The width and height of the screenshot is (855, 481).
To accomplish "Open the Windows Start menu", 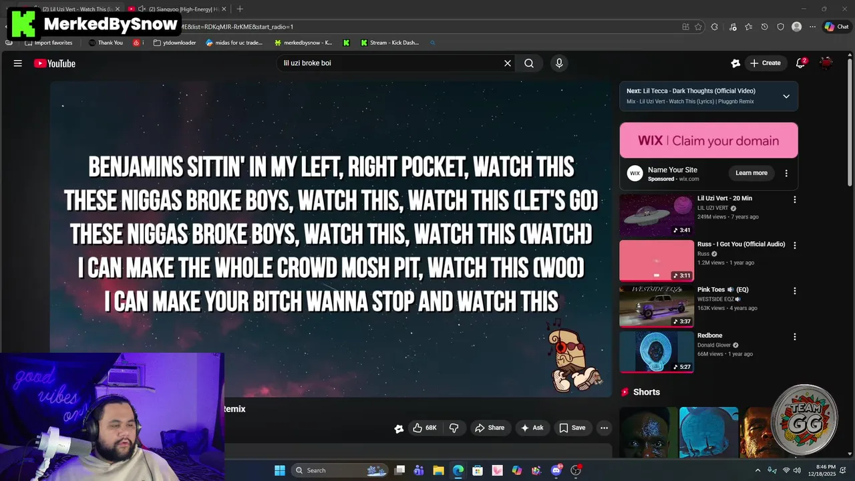I will 280,470.
